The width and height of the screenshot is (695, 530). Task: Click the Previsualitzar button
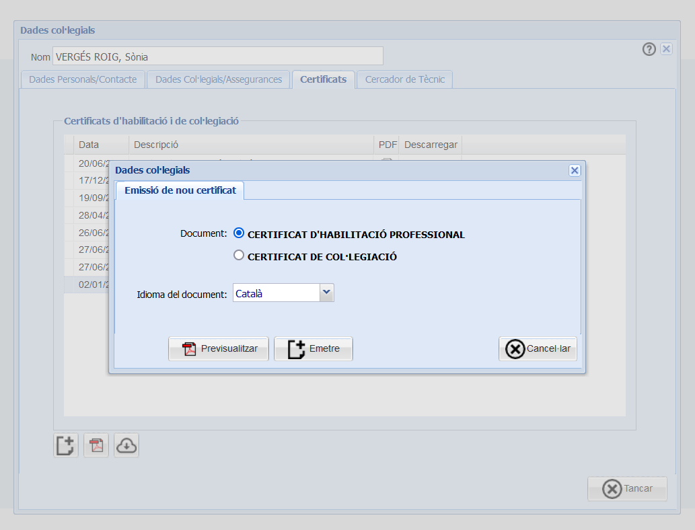point(219,349)
